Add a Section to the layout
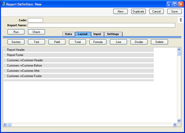This screenshot has width=185, height=133. pos(16,42)
